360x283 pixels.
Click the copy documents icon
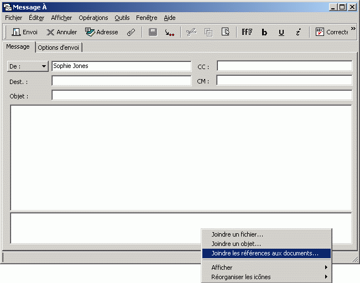[208, 33]
